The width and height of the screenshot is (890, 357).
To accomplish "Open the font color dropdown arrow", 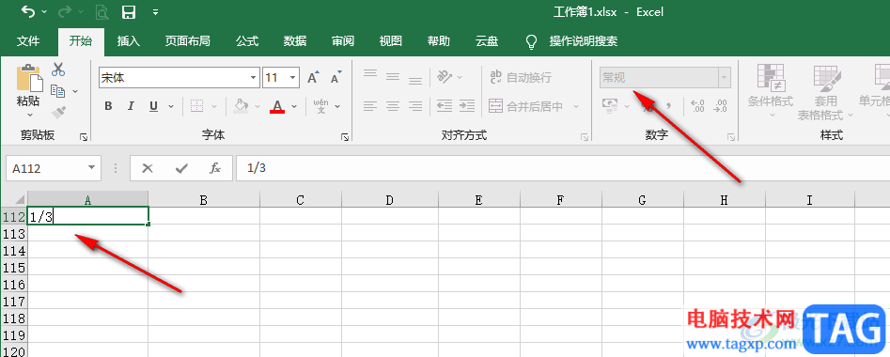I will point(294,106).
